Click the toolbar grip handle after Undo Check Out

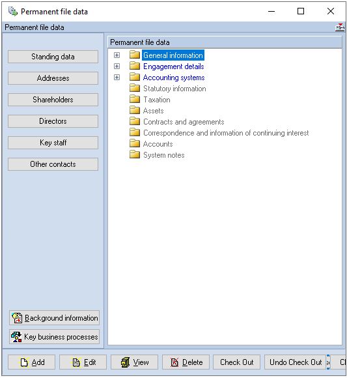pyautogui.click(x=328, y=362)
